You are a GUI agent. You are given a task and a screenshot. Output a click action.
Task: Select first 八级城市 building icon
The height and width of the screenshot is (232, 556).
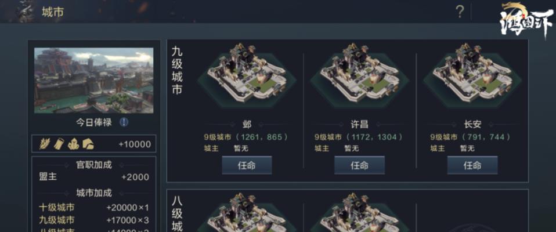click(247, 212)
